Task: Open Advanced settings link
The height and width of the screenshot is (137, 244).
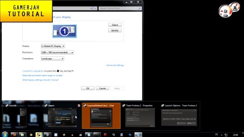Action: pyautogui.click(x=115, y=65)
